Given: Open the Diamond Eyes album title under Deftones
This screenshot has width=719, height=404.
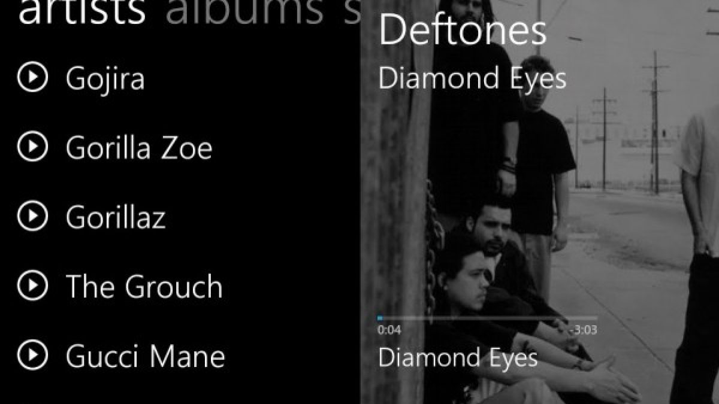Looking at the screenshot, I should pyautogui.click(x=472, y=79).
